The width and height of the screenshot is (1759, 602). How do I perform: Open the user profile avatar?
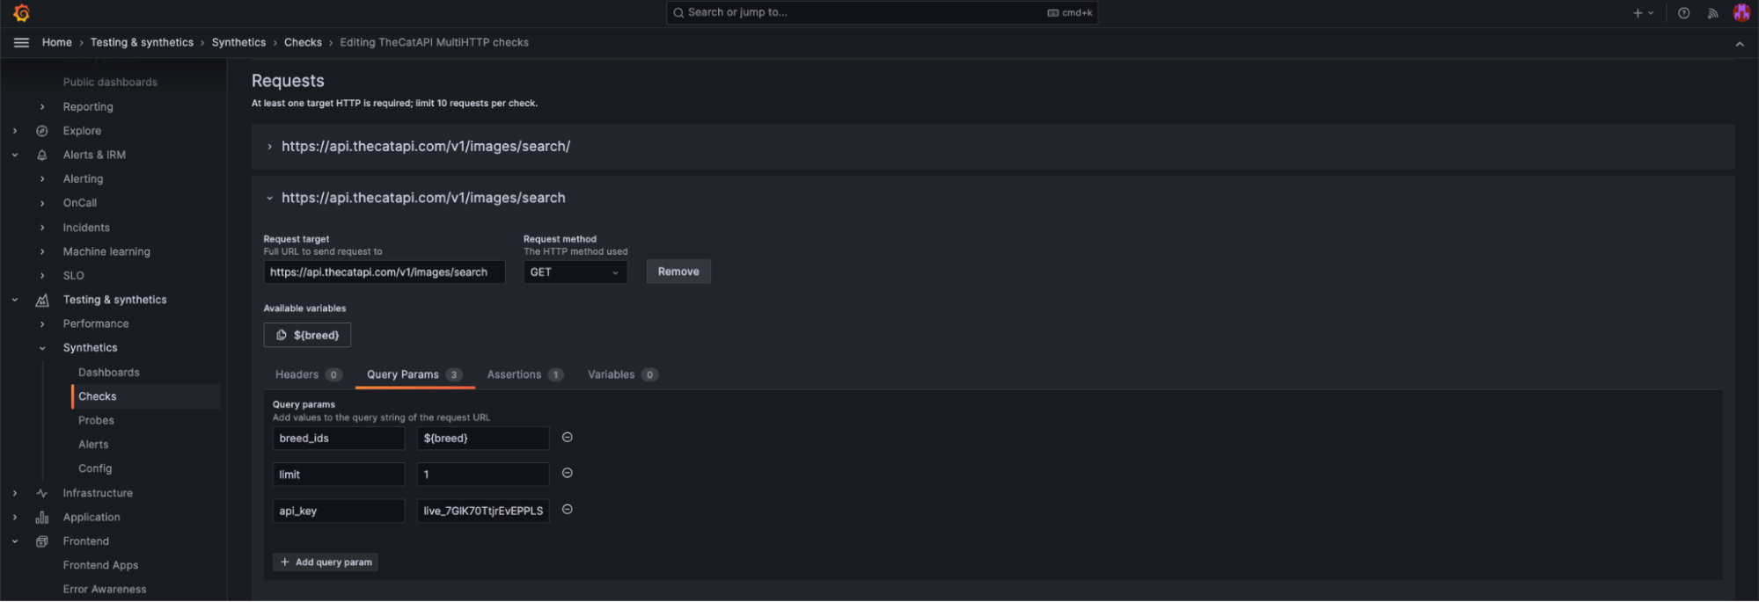pos(1741,12)
